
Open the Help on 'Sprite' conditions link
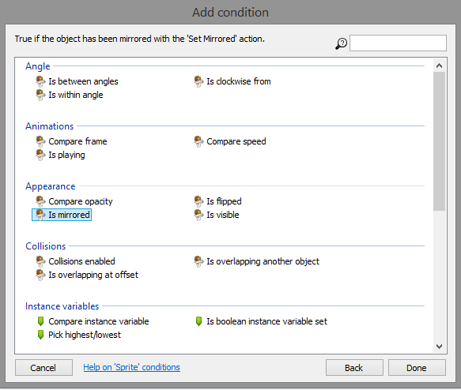click(x=132, y=367)
